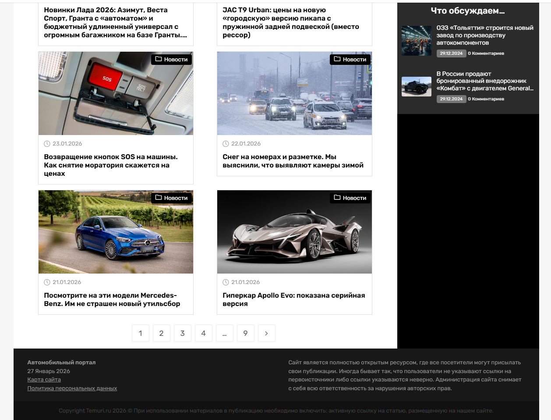Click the 'Что обсуждаем...' sidebar heading
The width and height of the screenshot is (551, 420).
click(468, 11)
